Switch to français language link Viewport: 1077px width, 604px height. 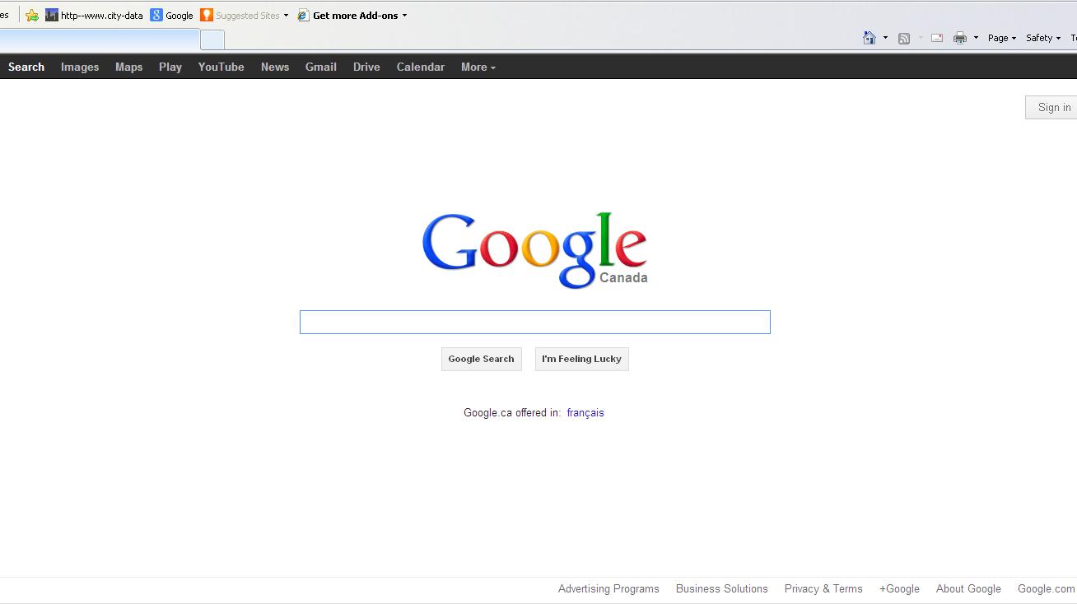(585, 413)
